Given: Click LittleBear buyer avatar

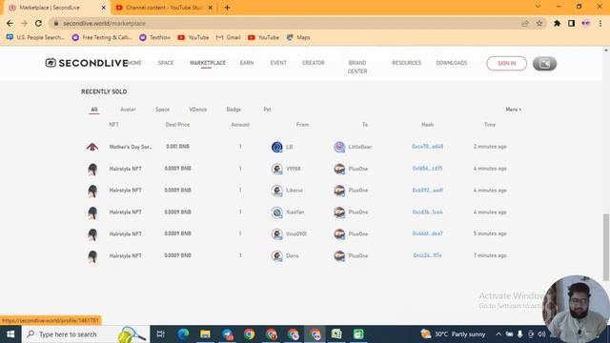Looking at the screenshot, I should coord(339,147).
